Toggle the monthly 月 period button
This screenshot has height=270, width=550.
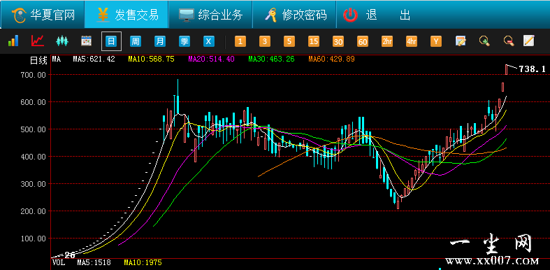point(160,41)
